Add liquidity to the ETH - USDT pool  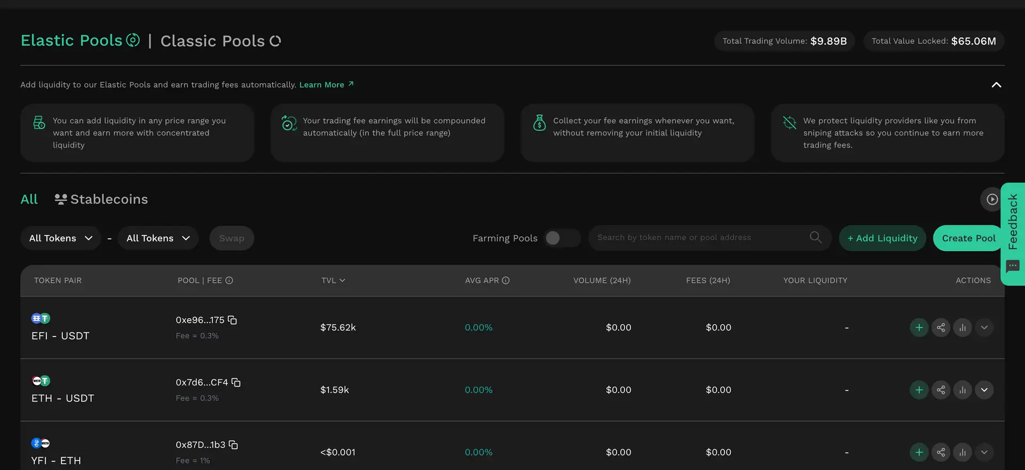tap(919, 390)
